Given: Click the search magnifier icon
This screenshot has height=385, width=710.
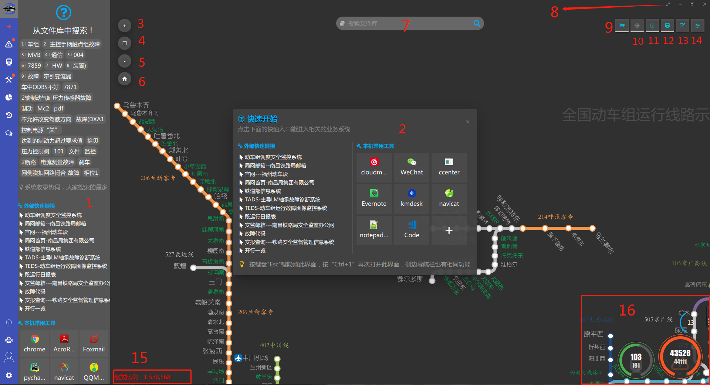Looking at the screenshot, I should (477, 23).
